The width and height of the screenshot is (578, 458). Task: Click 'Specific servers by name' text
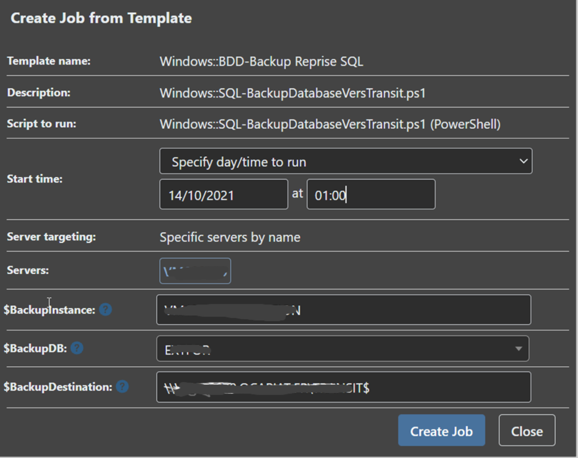230,237
